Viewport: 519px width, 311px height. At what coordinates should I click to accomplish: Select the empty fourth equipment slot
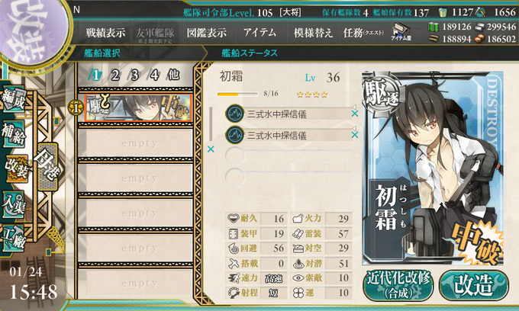tap(288, 177)
